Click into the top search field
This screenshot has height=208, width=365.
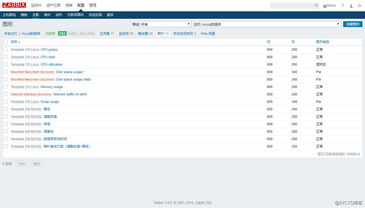pyautogui.click(x=292, y=6)
